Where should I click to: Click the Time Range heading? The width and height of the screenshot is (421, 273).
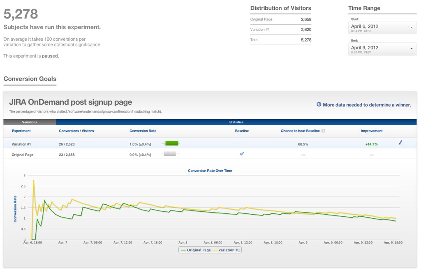364,8
